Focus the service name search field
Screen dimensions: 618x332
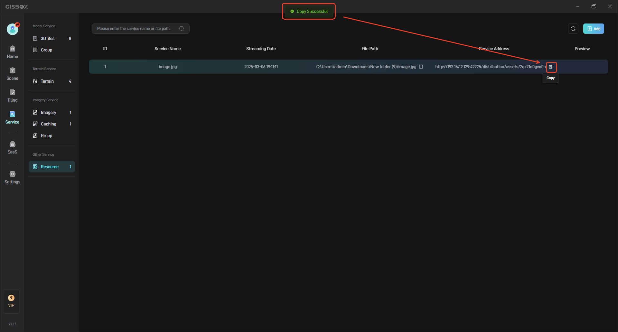pyautogui.click(x=135, y=29)
